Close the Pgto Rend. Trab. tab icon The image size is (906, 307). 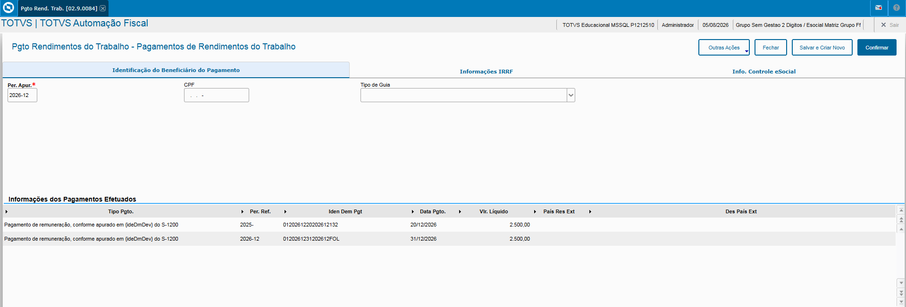click(x=103, y=8)
